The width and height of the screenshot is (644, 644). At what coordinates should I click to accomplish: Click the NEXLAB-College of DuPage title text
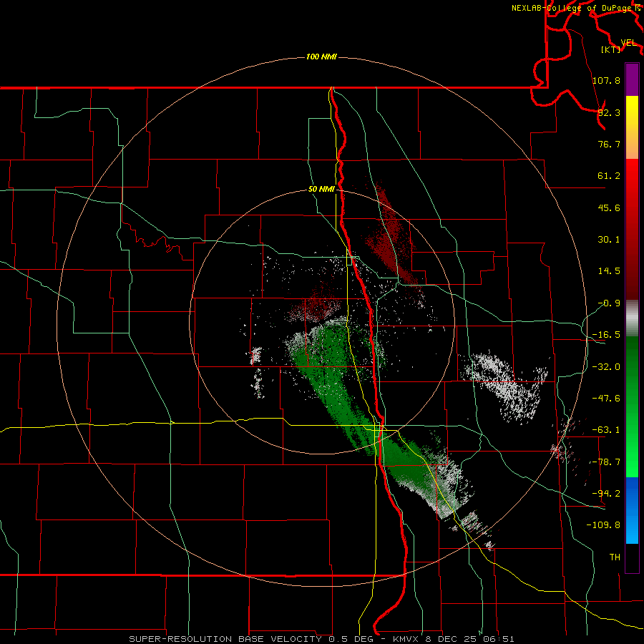coord(571,8)
